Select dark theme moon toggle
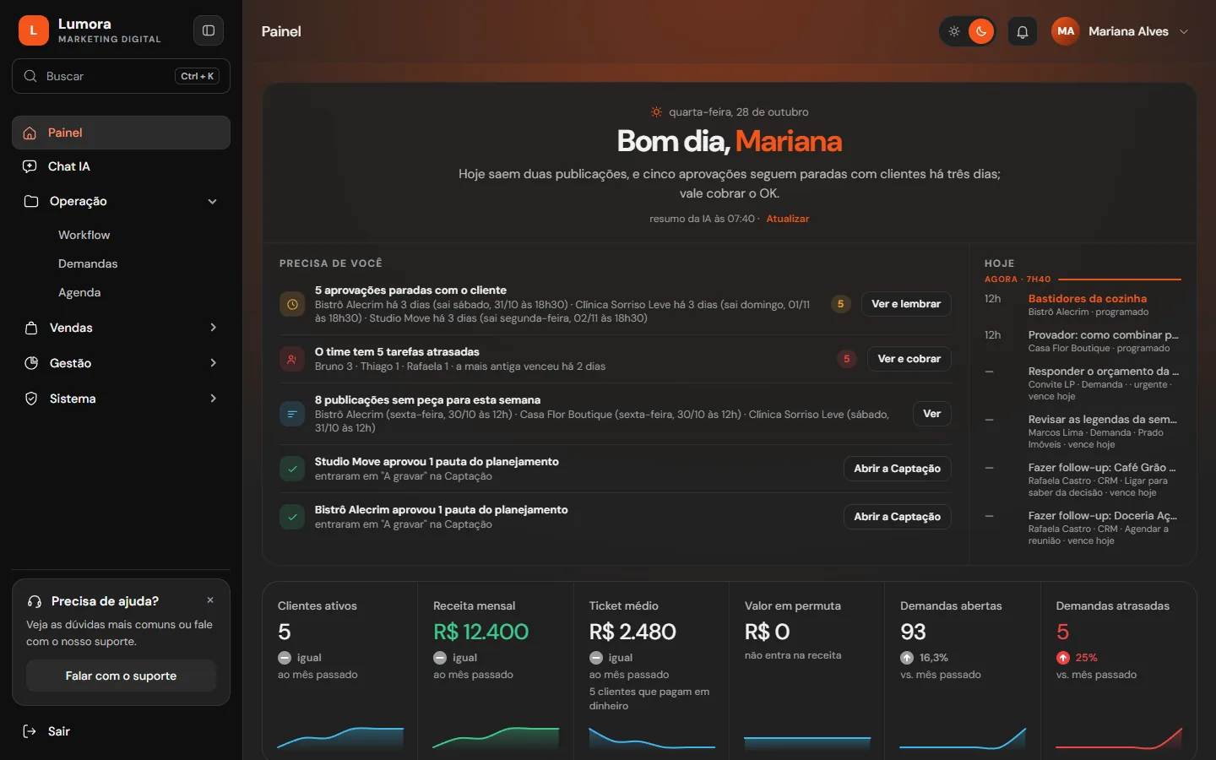This screenshot has width=1216, height=760. pyautogui.click(x=981, y=31)
